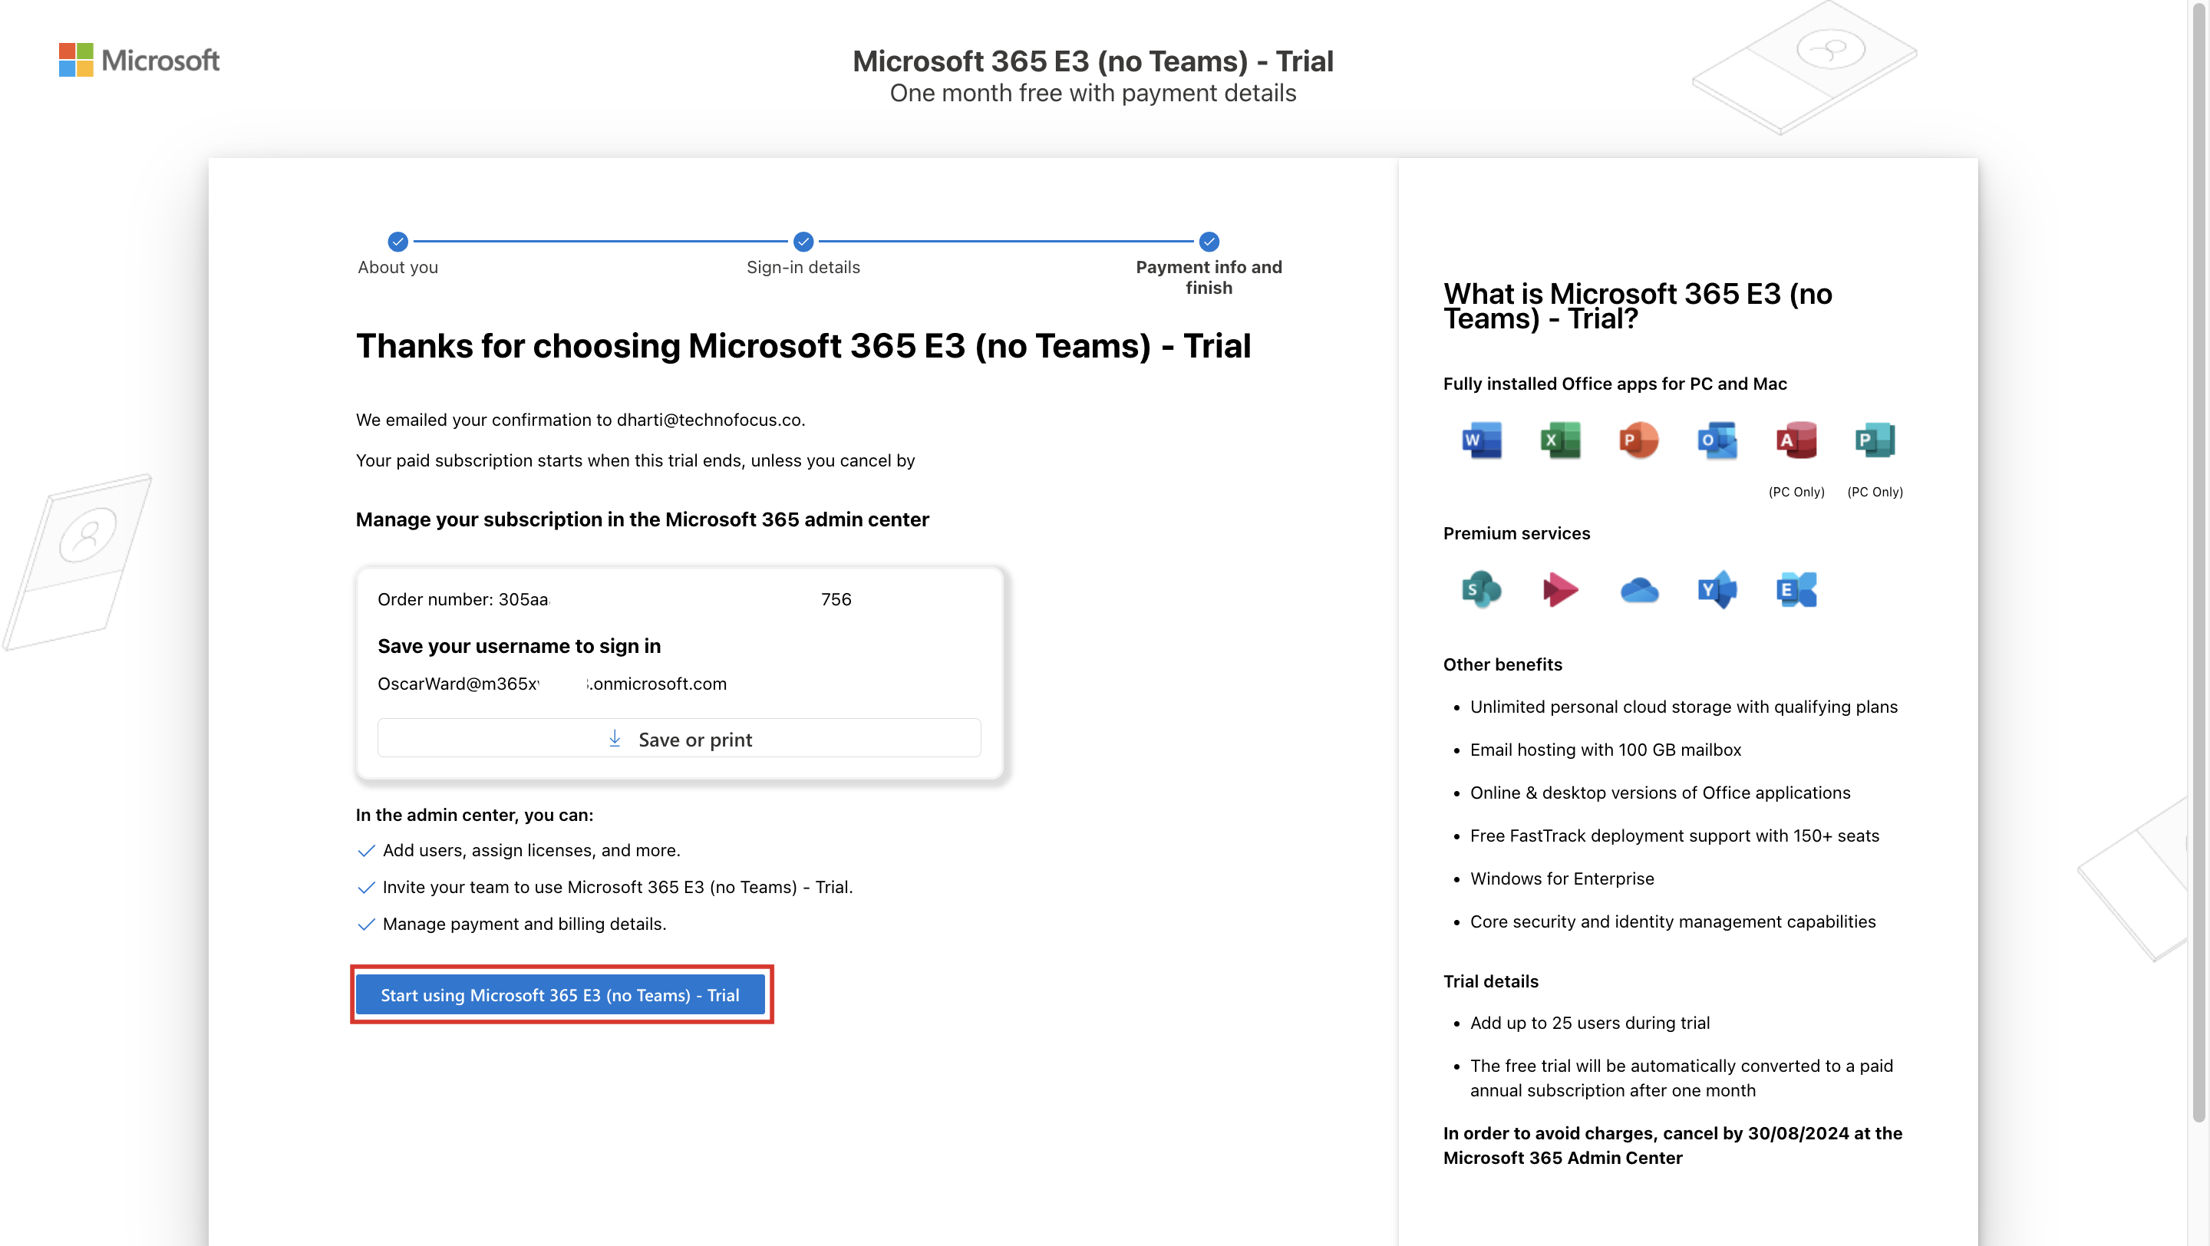
Task: Click the Yammer service icon
Action: [x=1717, y=589]
